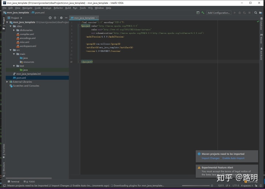Click the pom.xml Maven icon in breadcrumb
The height and width of the screenshot is (189, 265).
tap(33, 13)
